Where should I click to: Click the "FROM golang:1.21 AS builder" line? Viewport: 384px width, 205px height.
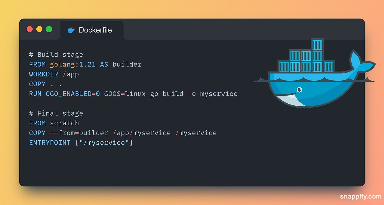85,64
